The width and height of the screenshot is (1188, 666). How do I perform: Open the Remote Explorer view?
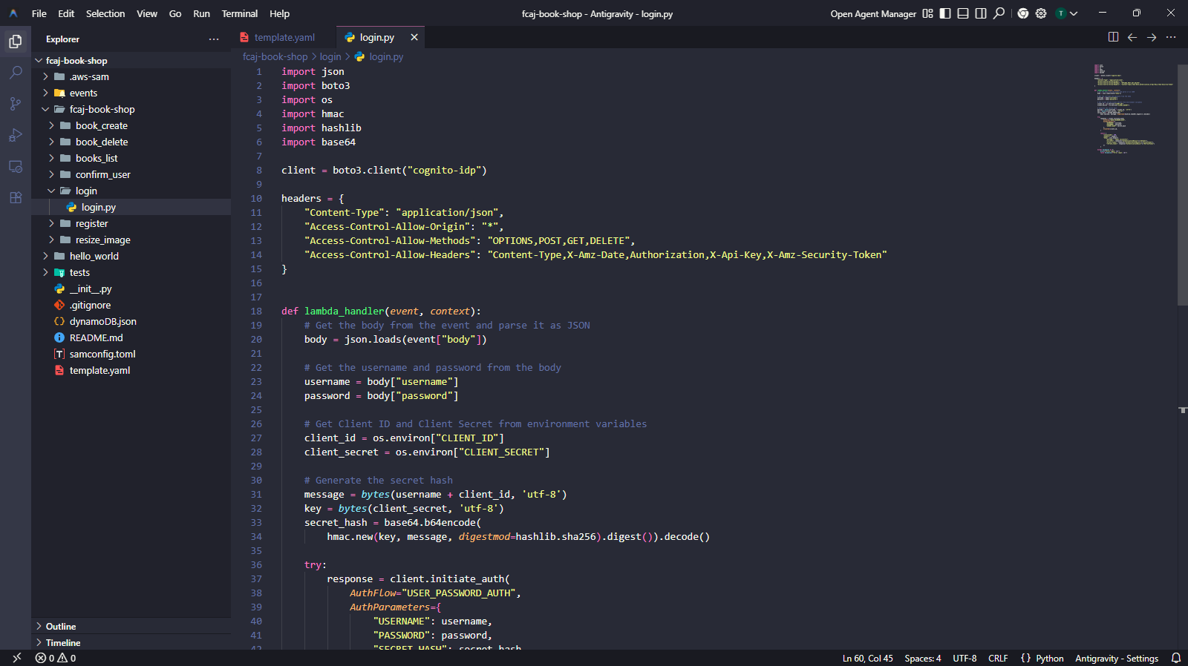pos(16,166)
